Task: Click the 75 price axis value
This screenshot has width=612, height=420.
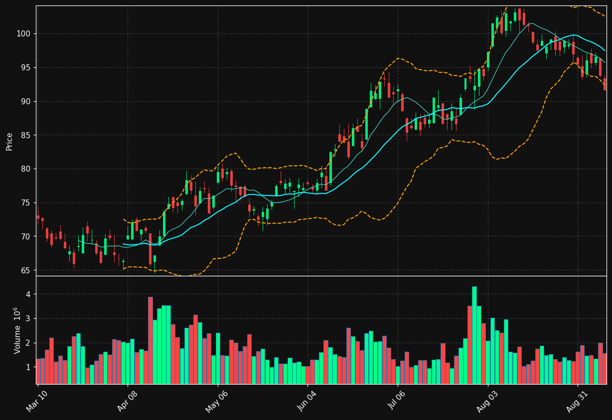Action: [x=26, y=203]
